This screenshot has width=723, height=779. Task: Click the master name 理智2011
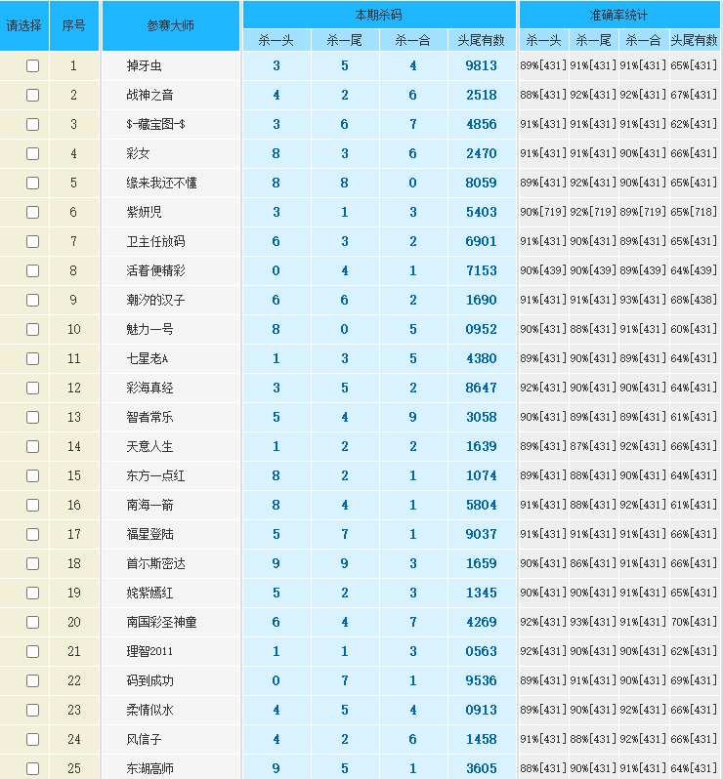(x=149, y=651)
